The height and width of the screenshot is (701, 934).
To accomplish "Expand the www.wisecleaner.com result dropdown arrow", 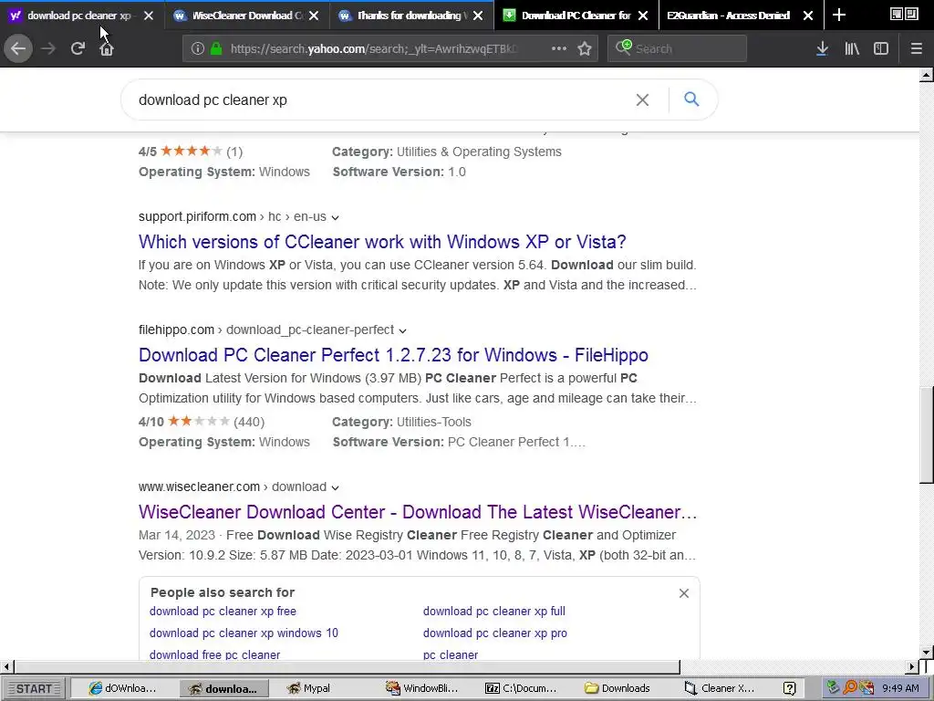I will 336,487.
